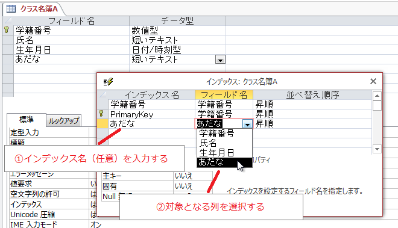Click the あだな index name cell

(152, 124)
